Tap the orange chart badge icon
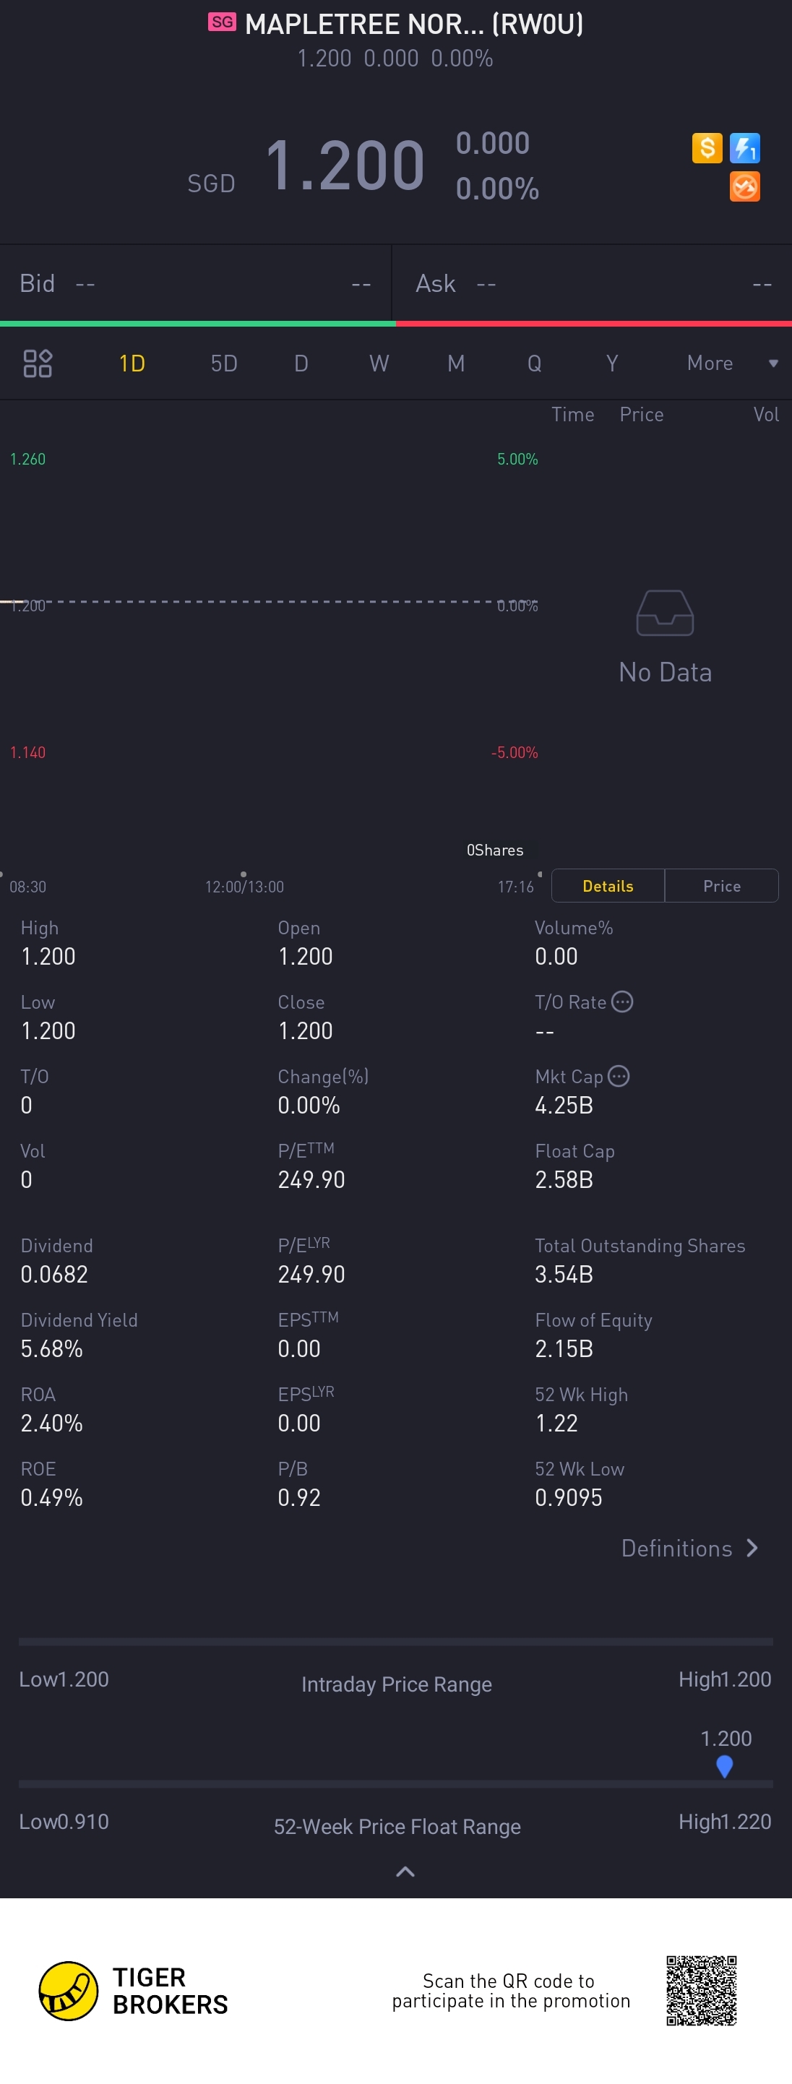The image size is (792, 2084). pos(745,187)
